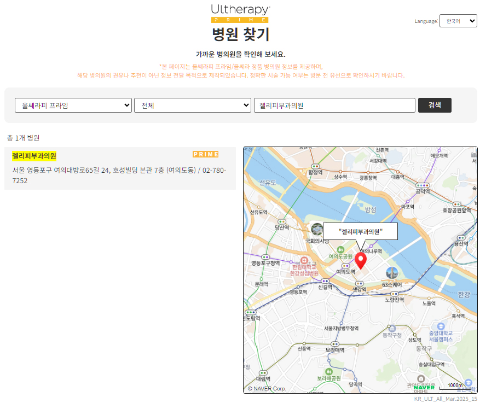Click the 동작구청 district office icon

(391, 327)
